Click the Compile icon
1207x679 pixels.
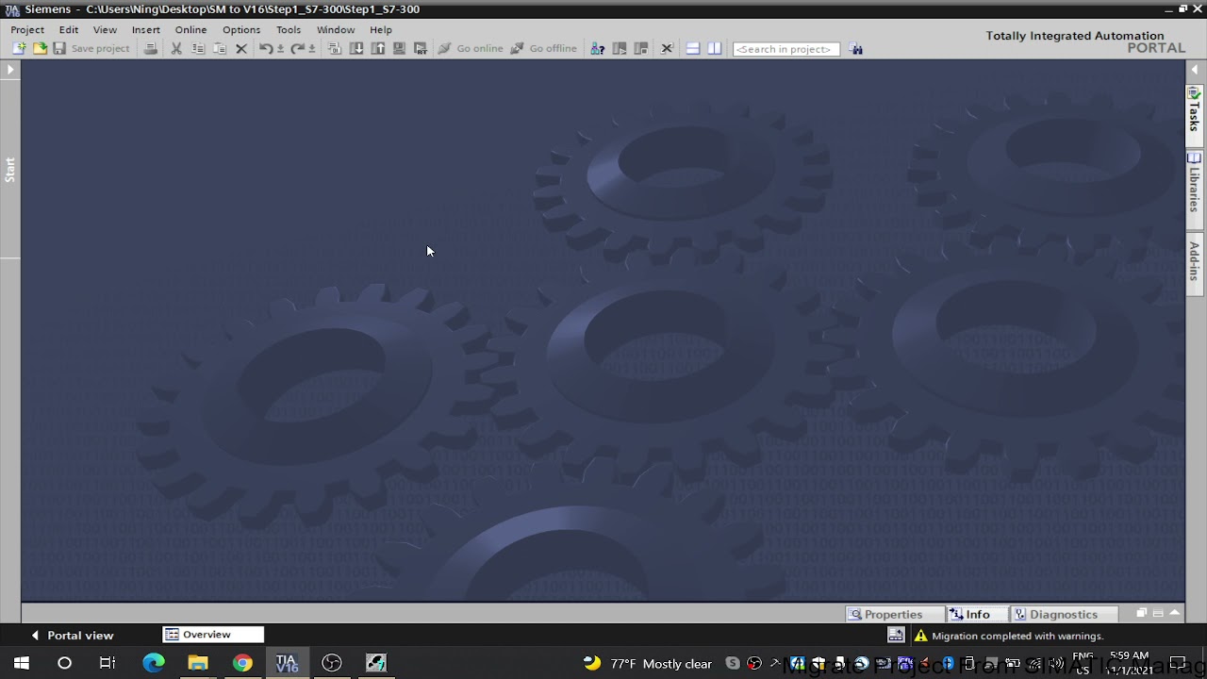(335, 48)
